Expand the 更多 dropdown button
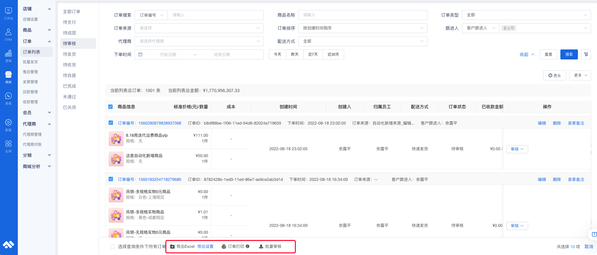597x255 pixels. [580, 75]
